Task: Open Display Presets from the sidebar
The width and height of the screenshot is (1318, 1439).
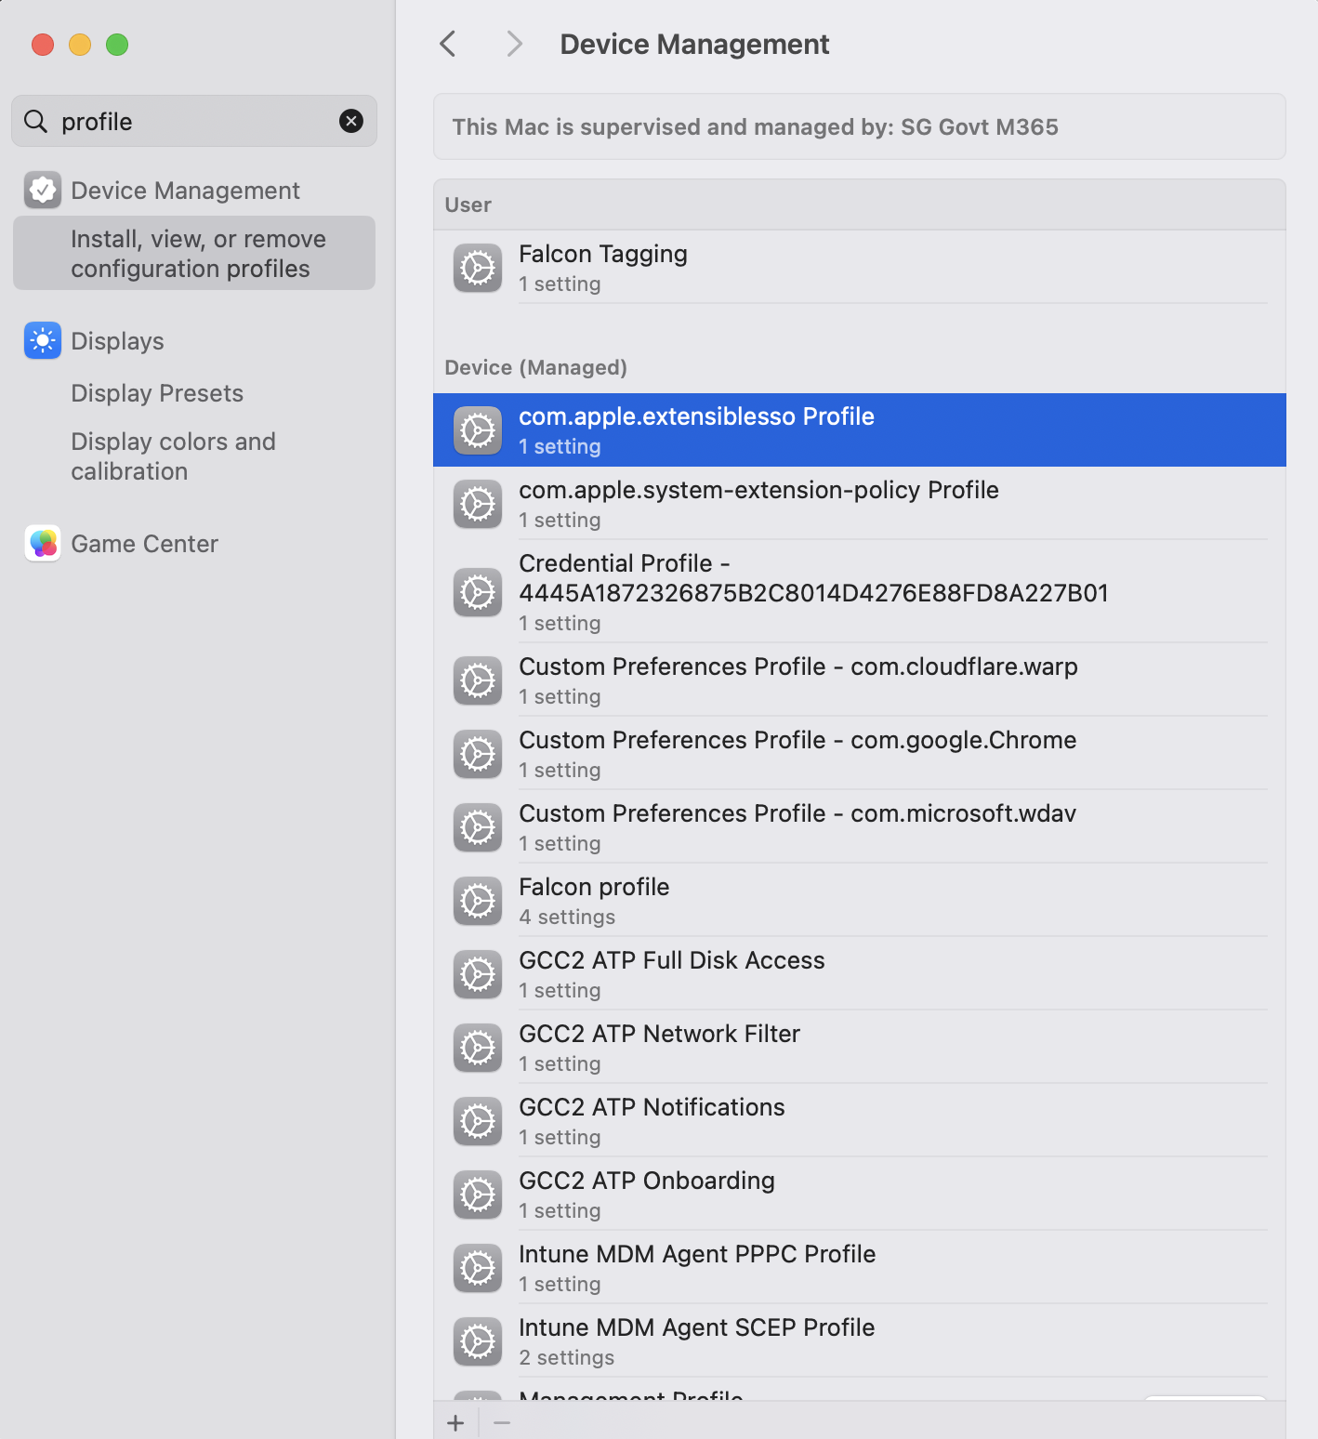Action: [x=156, y=392]
